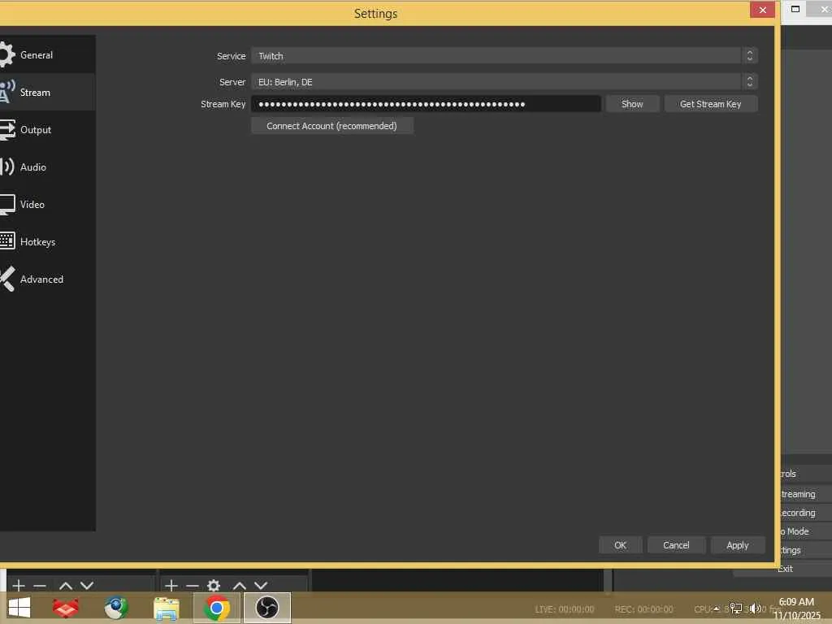This screenshot has width=832, height=624.
Task: Click the Hotkeys keyboard icon
Action: [x=6, y=240]
